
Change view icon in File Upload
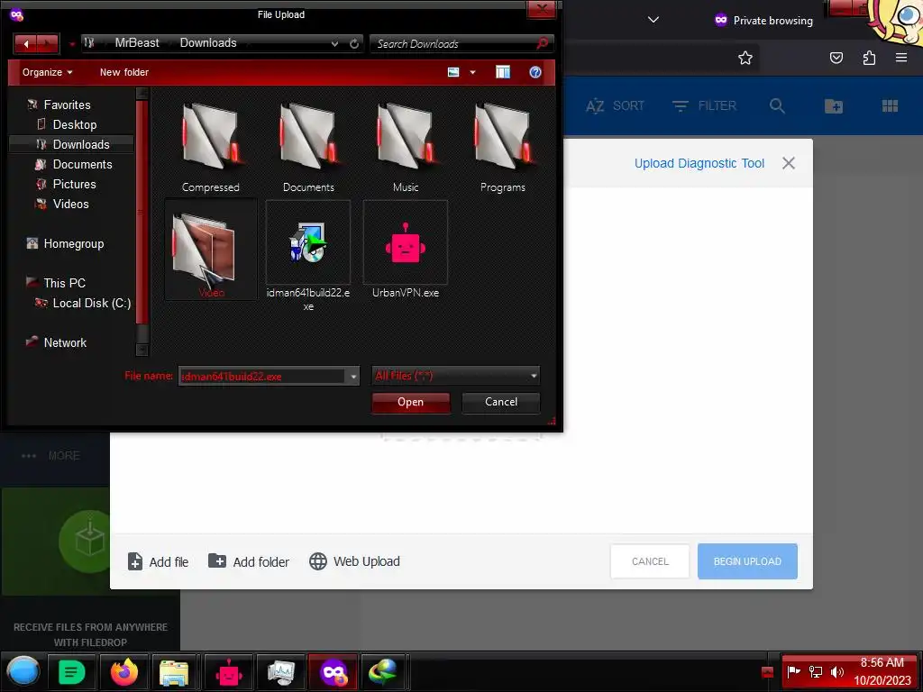coord(453,72)
